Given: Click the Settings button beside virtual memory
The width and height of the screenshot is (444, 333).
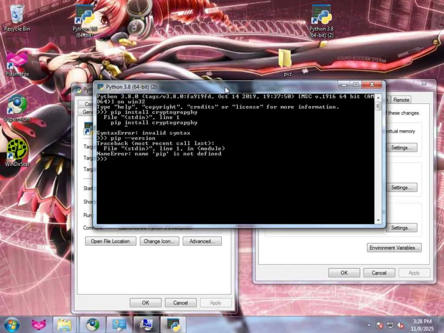Looking at the screenshot, I should [x=401, y=147].
